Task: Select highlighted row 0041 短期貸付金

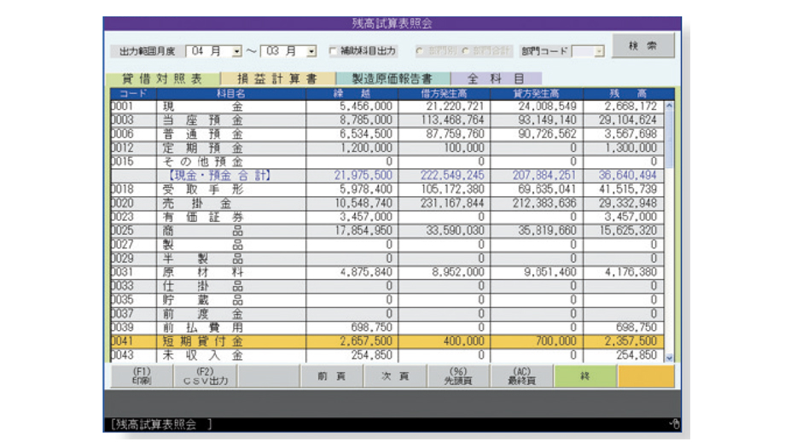Action: point(387,341)
